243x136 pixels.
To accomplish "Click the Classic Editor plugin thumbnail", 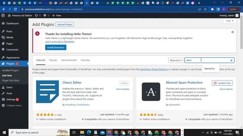I will 47,92.
